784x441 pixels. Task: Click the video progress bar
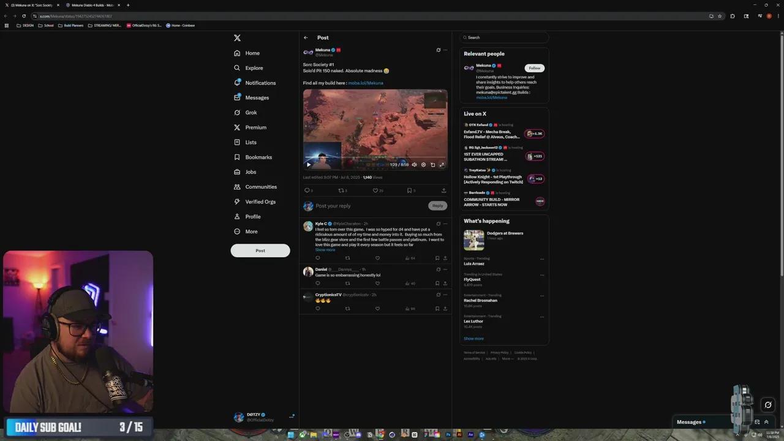[375, 158]
